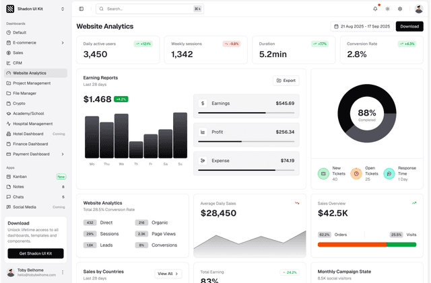Click View All in Sales by Countries
This screenshot has height=283, width=431.
pos(168,274)
